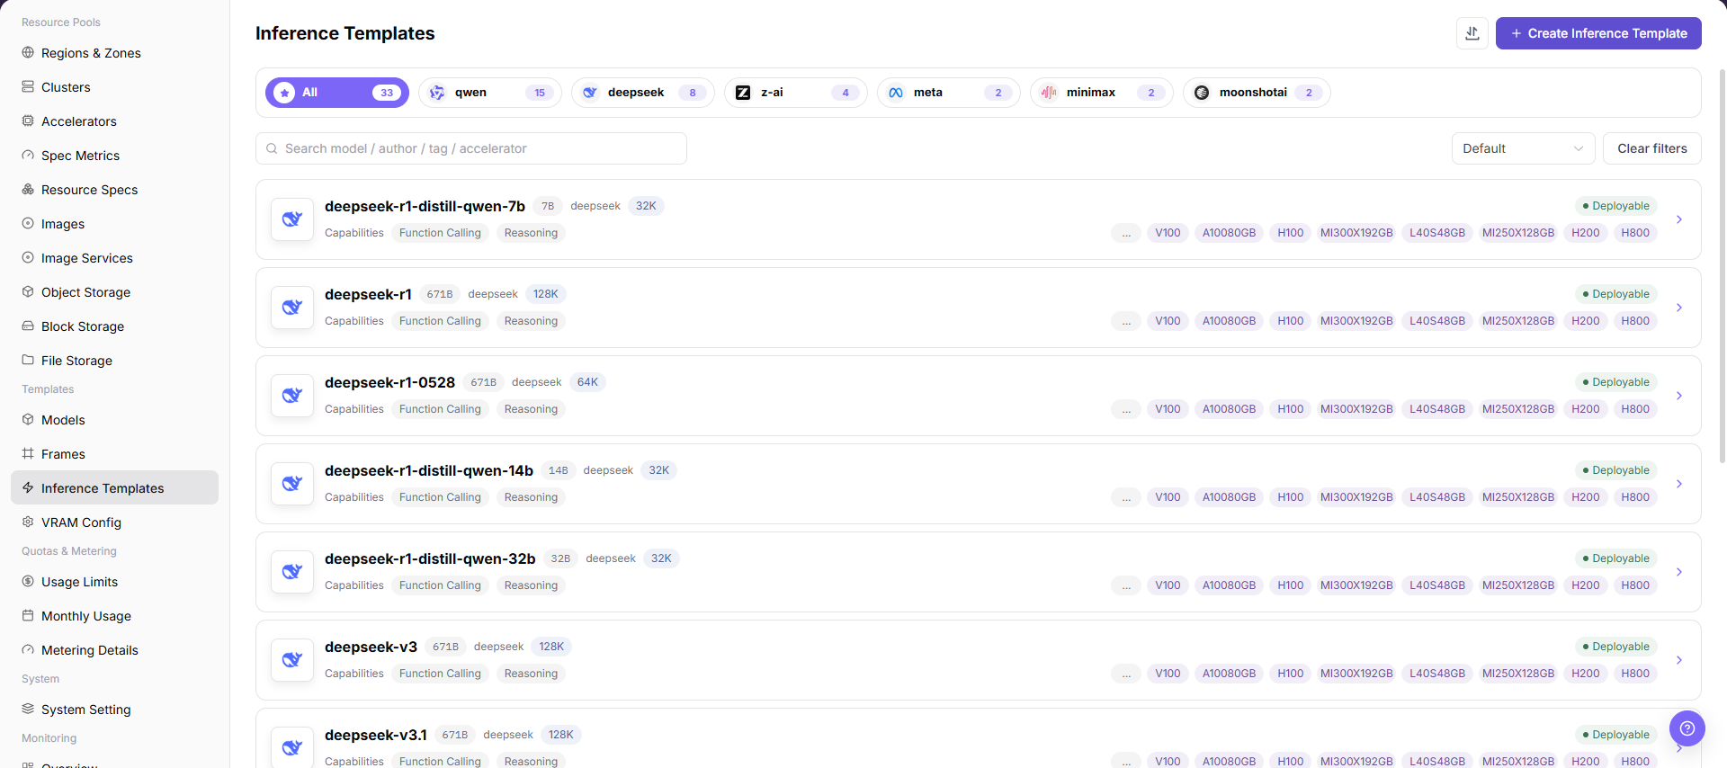Show more accelerators for deepseek-r1-distill-qwen-7b

1126,233
